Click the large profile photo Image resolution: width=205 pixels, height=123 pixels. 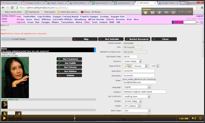tap(15, 78)
